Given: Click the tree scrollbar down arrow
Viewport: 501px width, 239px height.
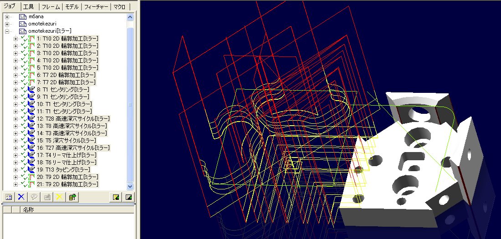Looking at the screenshot, I should 130,186.
